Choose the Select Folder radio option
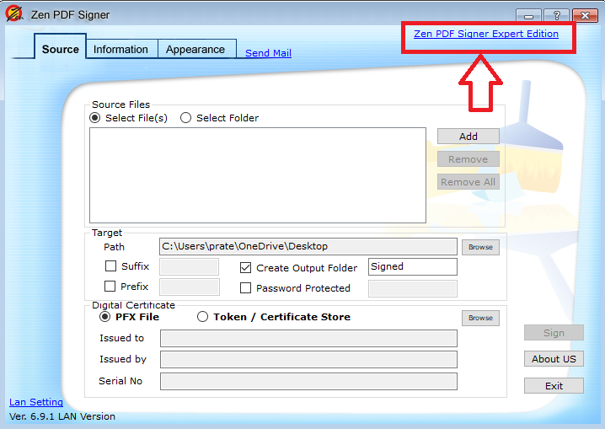Image resolution: width=605 pixels, height=429 pixels. (x=185, y=118)
